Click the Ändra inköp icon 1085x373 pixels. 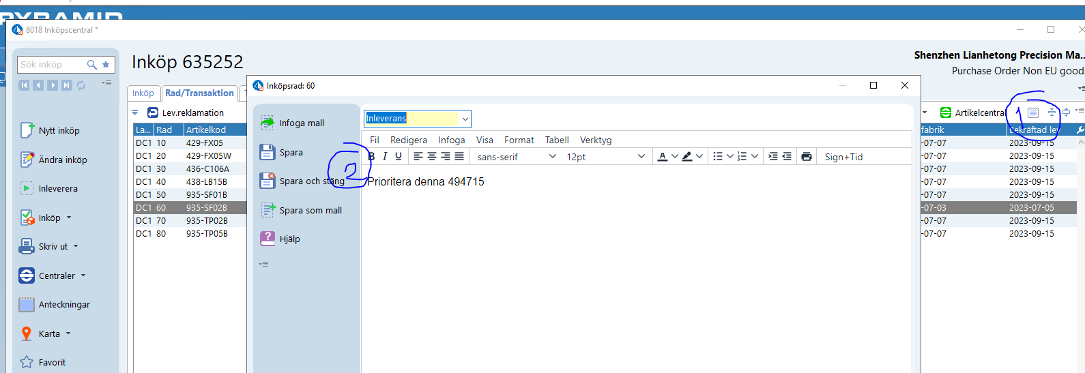click(x=27, y=160)
